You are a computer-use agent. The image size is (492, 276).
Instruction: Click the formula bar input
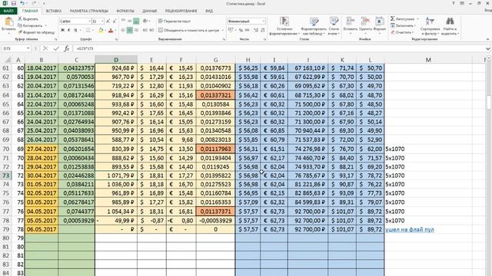click(x=279, y=48)
